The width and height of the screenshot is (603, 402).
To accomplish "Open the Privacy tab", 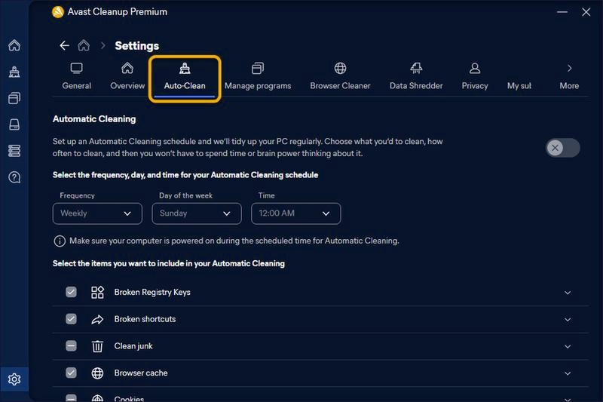I will 475,77.
